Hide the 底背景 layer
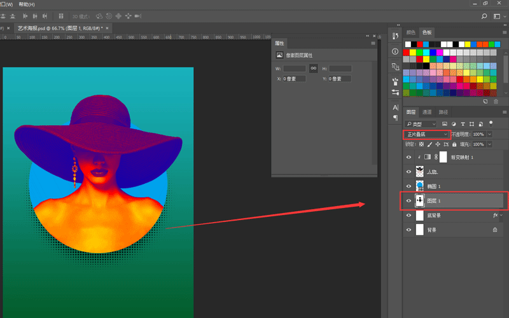The height and width of the screenshot is (318, 509). pos(408,215)
